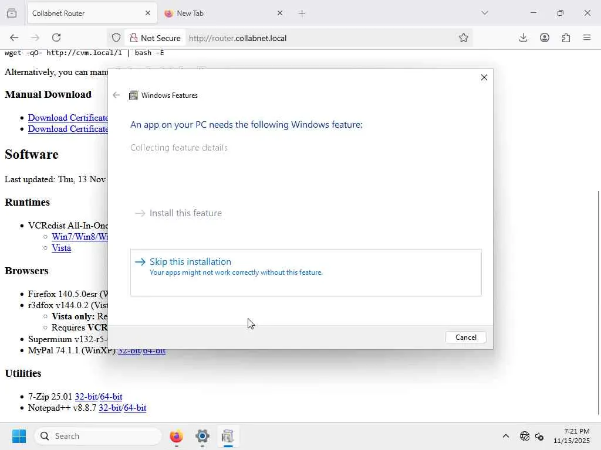Click the Manual Download heading
Viewport: 601px width, 450px height.
tap(48, 94)
